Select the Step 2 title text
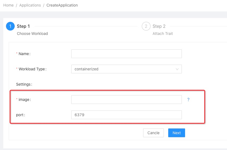 coord(159,26)
